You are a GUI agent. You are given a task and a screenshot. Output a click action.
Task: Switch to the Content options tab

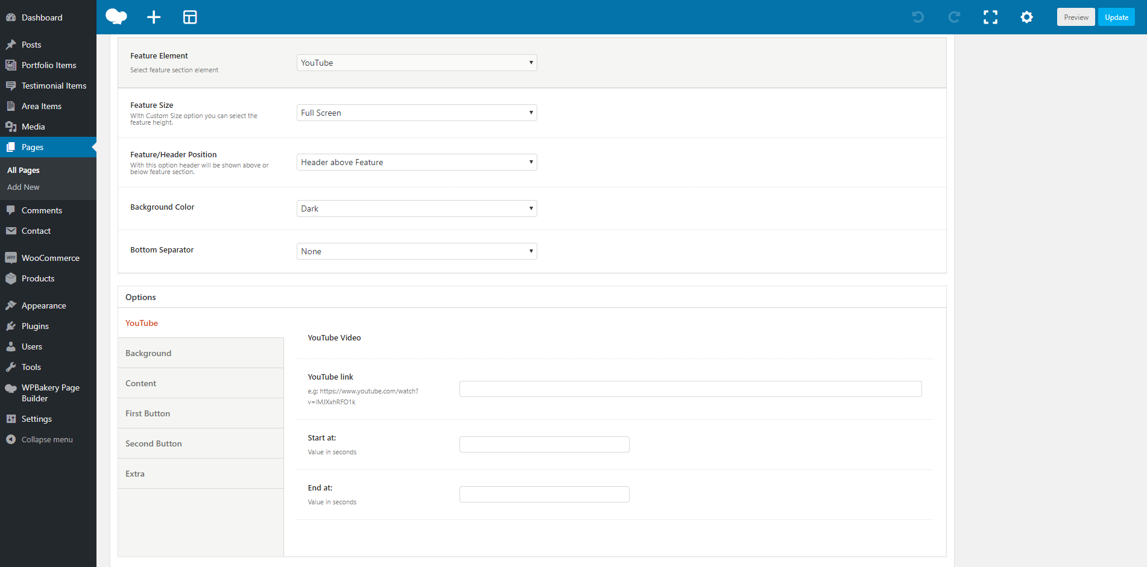click(x=201, y=383)
